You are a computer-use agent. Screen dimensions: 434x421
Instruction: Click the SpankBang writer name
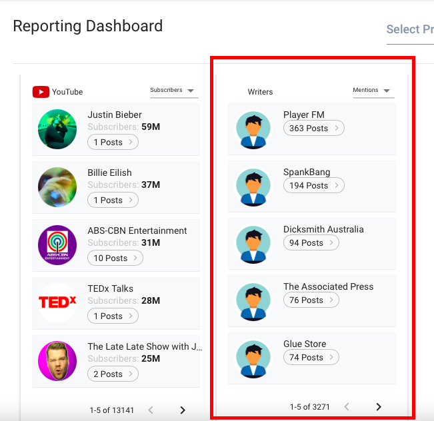click(307, 172)
